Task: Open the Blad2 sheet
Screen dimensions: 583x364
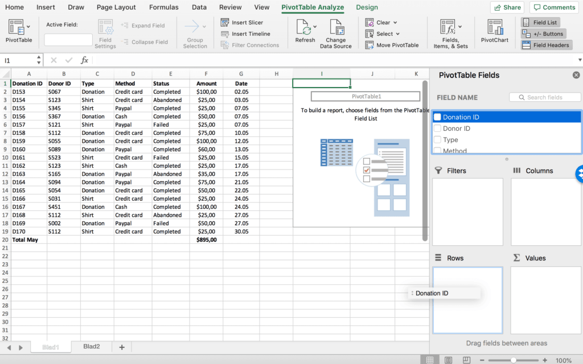Action: click(91, 346)
